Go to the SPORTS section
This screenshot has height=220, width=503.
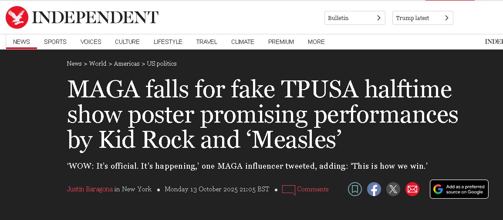(55, 42)
